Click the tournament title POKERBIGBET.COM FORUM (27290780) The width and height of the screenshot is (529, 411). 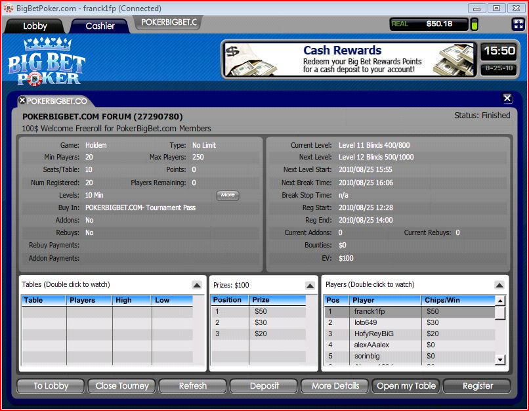pyautogui.click(x=102, y=117)
